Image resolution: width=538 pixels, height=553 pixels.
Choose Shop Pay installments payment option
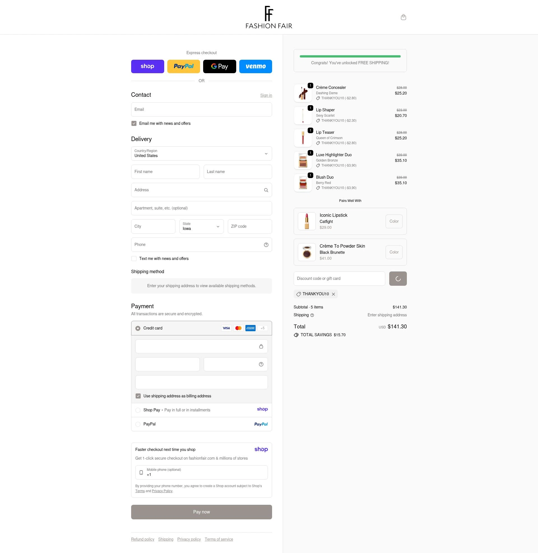click(x=138, y=410)
